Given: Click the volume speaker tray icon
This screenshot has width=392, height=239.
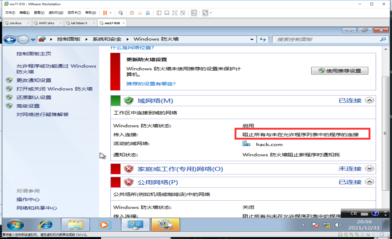Looking at the screenshot, I should click(338, 225).
